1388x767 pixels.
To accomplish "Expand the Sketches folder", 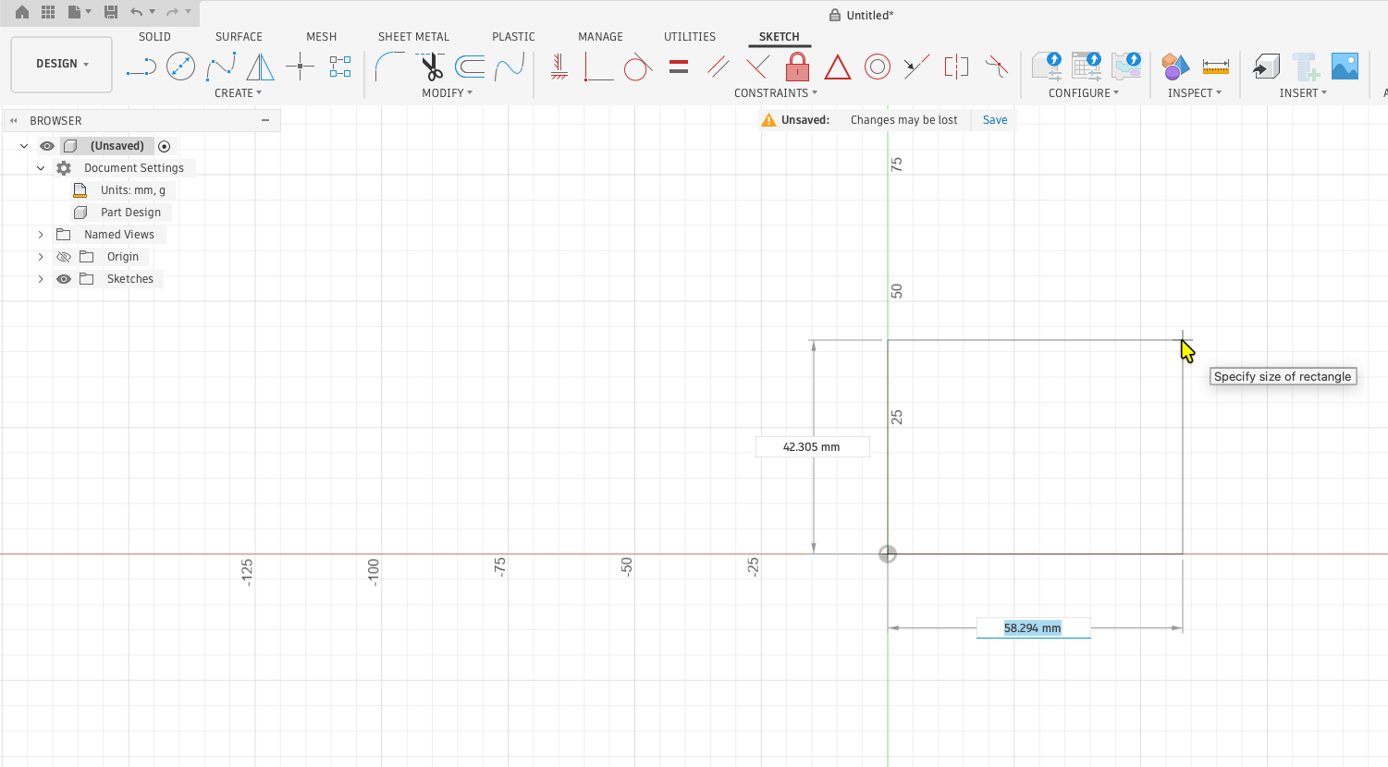I will (x=41, y=279).
